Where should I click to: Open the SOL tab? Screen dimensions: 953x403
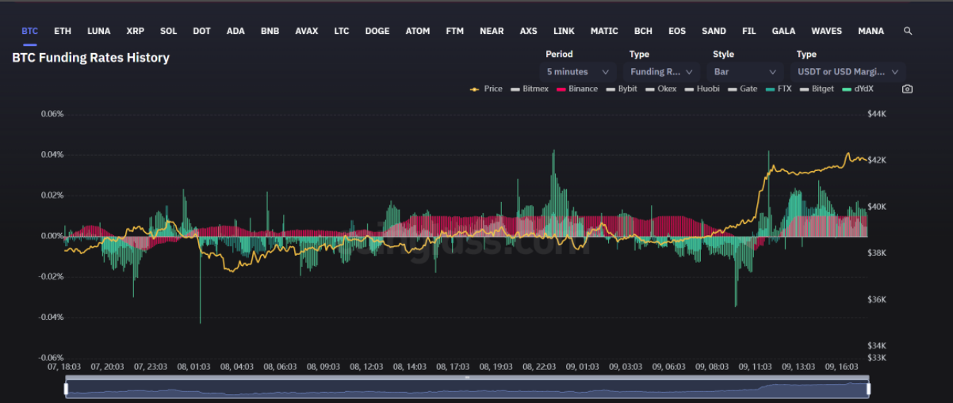(168, 31)
